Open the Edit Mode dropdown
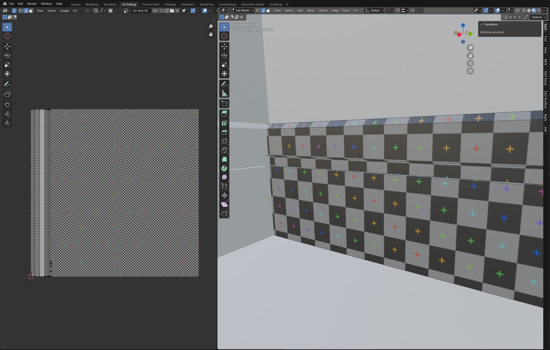This screenshot has height=350, width=550. tap(242, 10)
